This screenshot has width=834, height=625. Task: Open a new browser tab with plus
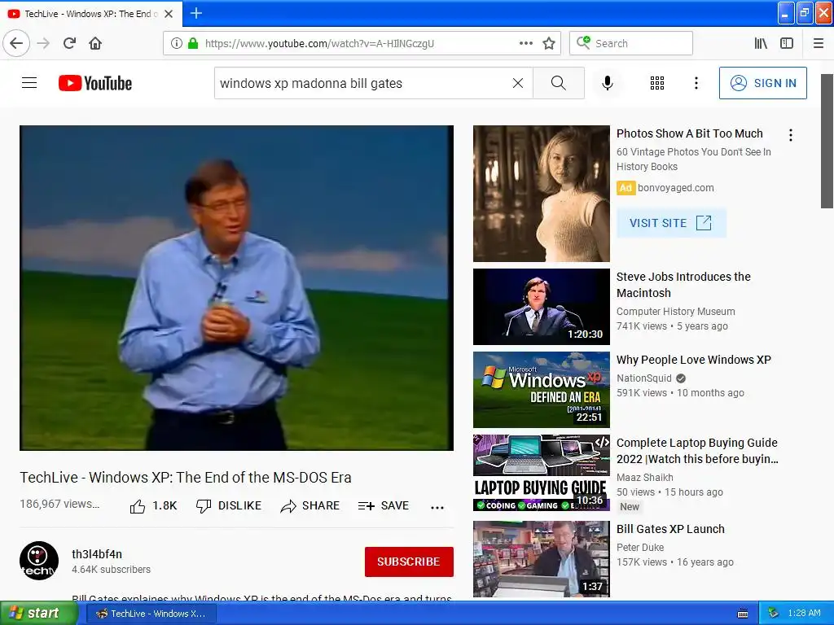point(196,13)
